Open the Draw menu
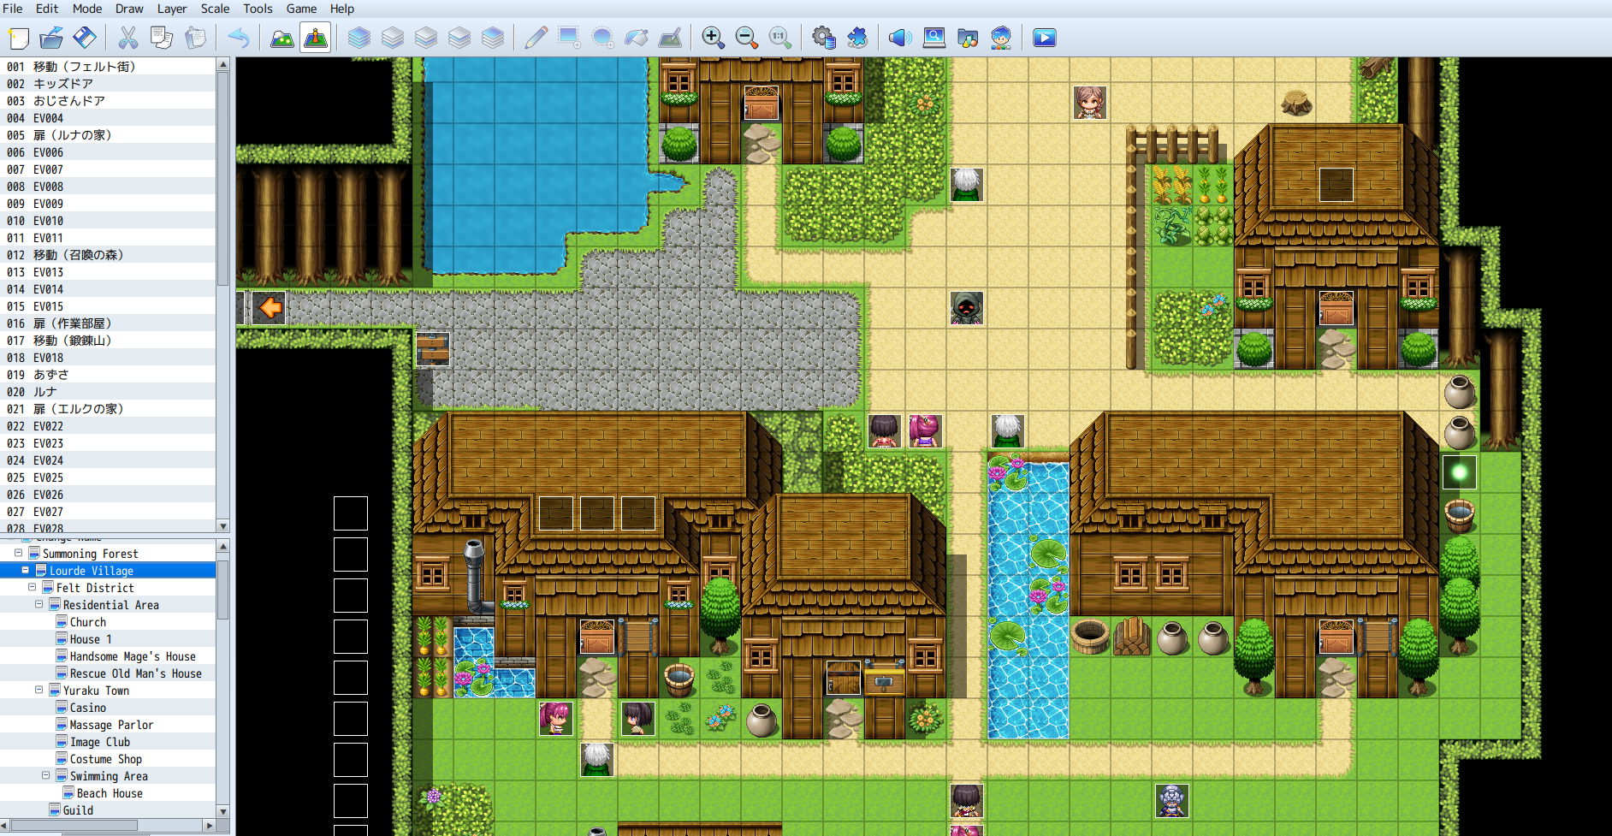This screenshot has width=1612, height=836. (129, 9)
